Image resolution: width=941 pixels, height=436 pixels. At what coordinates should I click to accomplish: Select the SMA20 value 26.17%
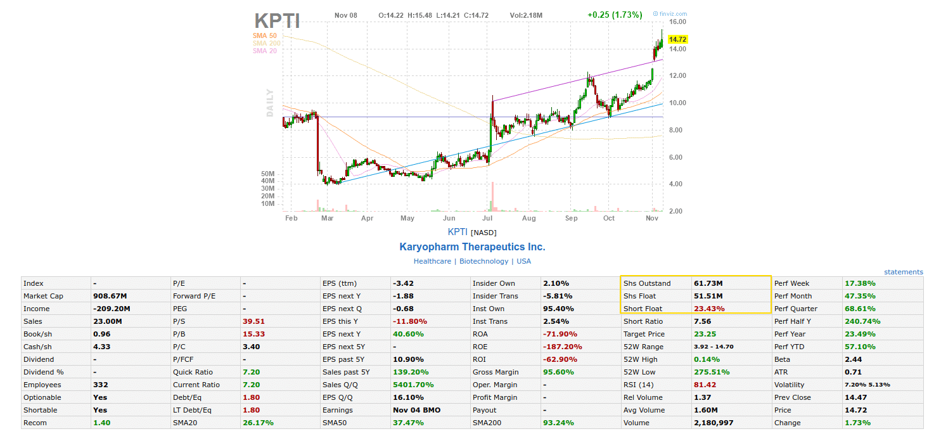(258, 423)
